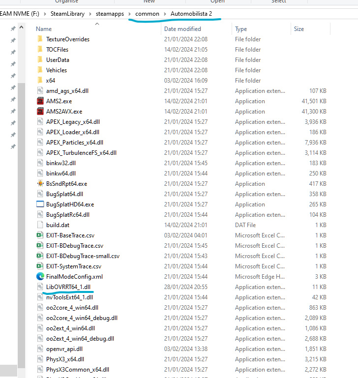
Task: Click the TOCFiles folder icon
Action: tap(40, 49)
